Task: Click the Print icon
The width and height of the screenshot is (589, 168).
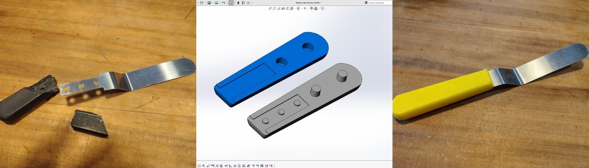Action: pyautogui.click(x=216, y=3)
